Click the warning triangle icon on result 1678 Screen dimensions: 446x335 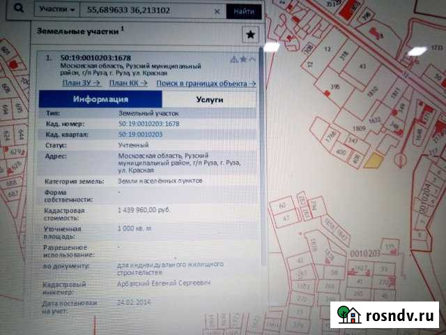point(234,59)
